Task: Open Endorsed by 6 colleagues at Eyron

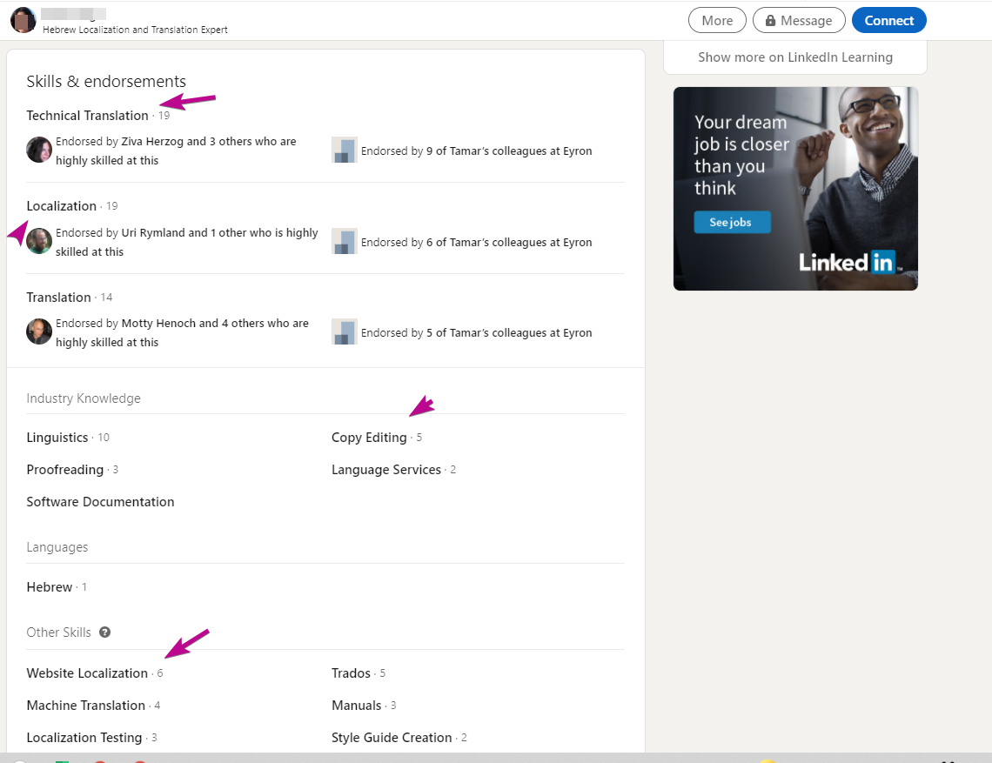Action: pyautogui.click(x=476, y=243)
